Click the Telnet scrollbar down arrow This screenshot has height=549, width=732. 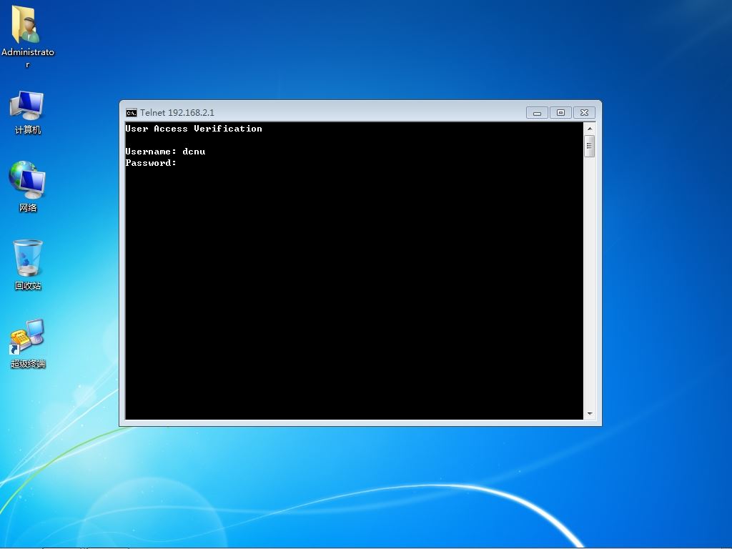point(590,414)
